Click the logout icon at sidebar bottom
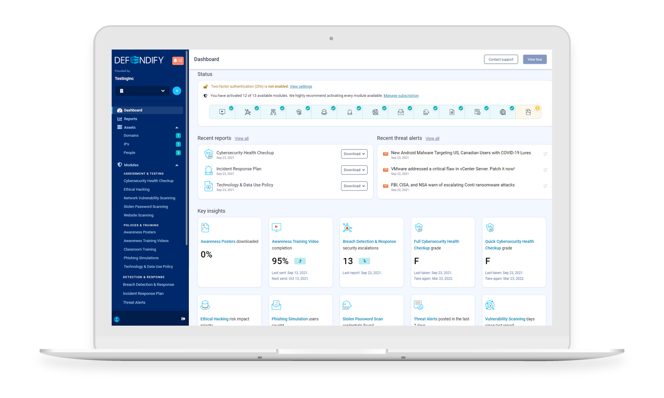664x398 pixels. click(x=183, y=319)
